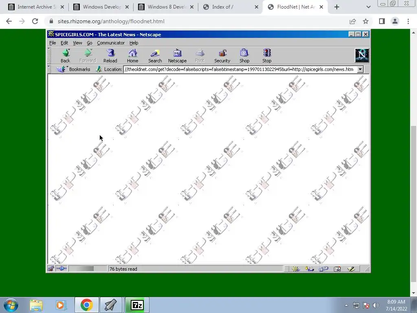Screen dimensions: 417x313
Task: Open Mail inbox from component bar
Action: (x=309, y=269)
